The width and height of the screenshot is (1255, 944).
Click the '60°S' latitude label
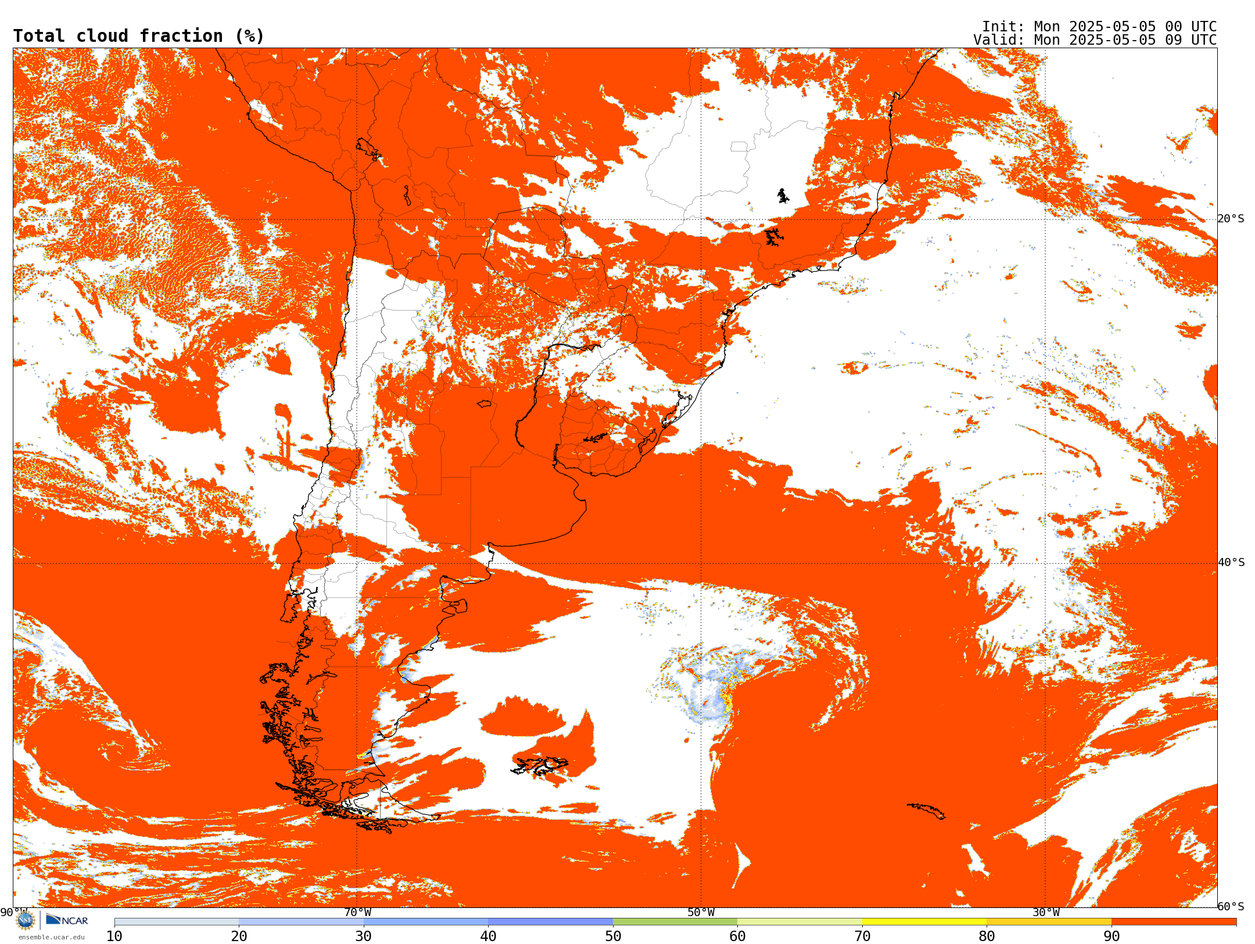(1231, 906)
